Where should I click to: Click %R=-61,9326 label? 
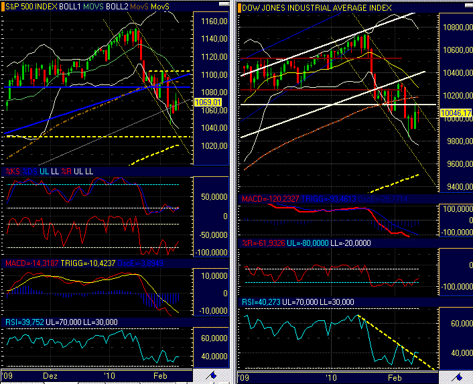point(263,243)
